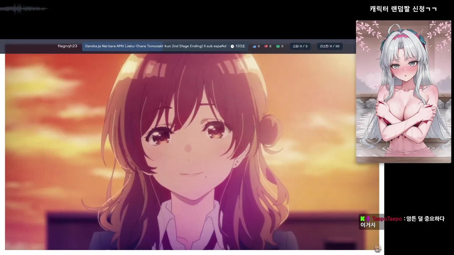Click the green eye viewer count icon
Image resolution: width=454 pixels, height=255 pixels.
click(x=278, y=46)
